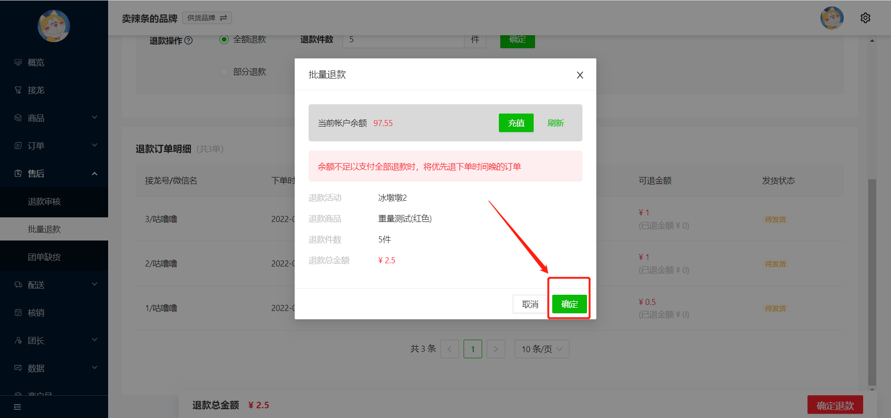Click the 发货状态 column header
This screenshot has height=418, width=891.
tap(778, 181)
